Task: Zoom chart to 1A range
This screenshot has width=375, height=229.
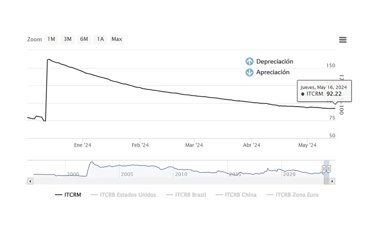Action: click(x=100, y=39)
